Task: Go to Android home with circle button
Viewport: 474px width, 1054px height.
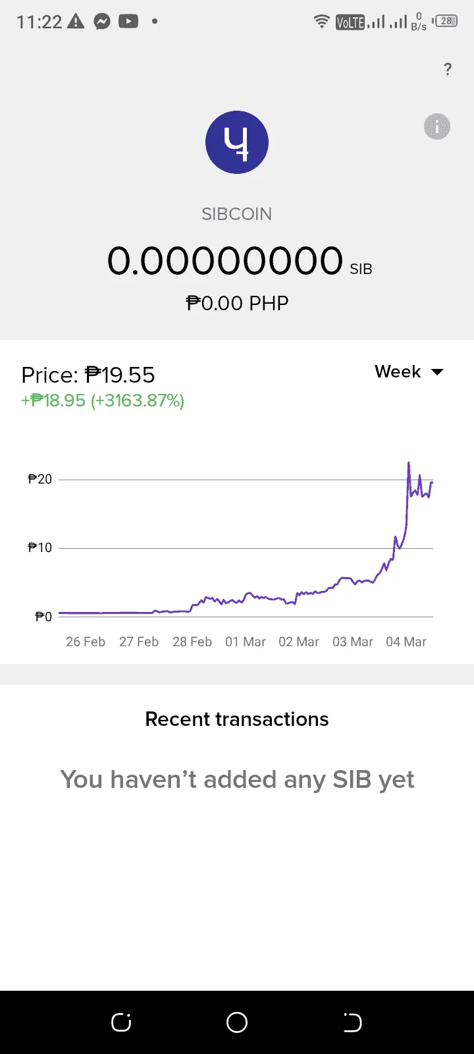Action: tap(237, 1022)
